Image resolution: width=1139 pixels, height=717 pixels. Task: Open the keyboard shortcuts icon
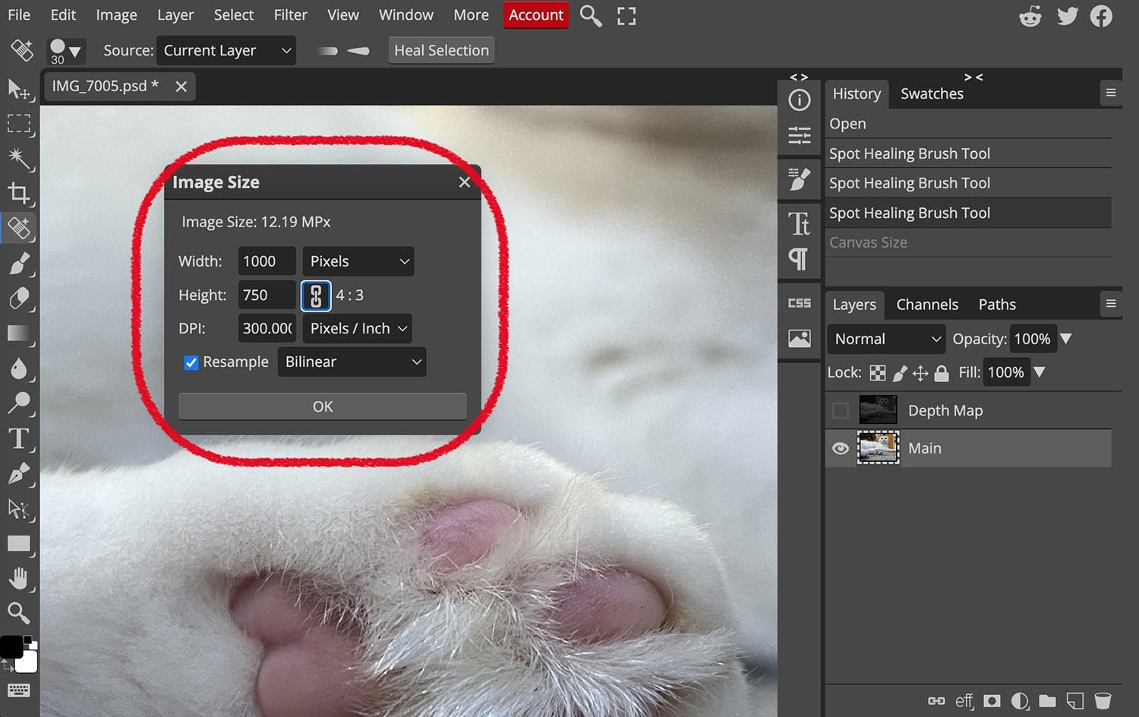click(18, 690)
